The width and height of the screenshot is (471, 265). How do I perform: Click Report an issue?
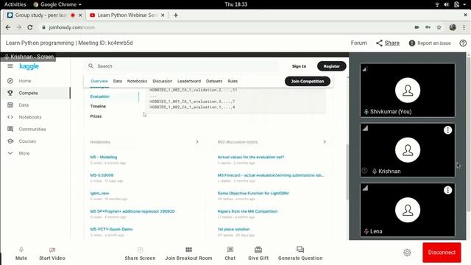click(x=430, y=43)
